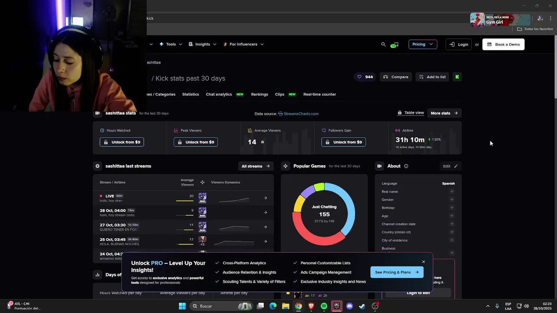Open the arrow for the 27 Oct stream row
The width and height of the screenshot is (557, 313).
(265, 227)
